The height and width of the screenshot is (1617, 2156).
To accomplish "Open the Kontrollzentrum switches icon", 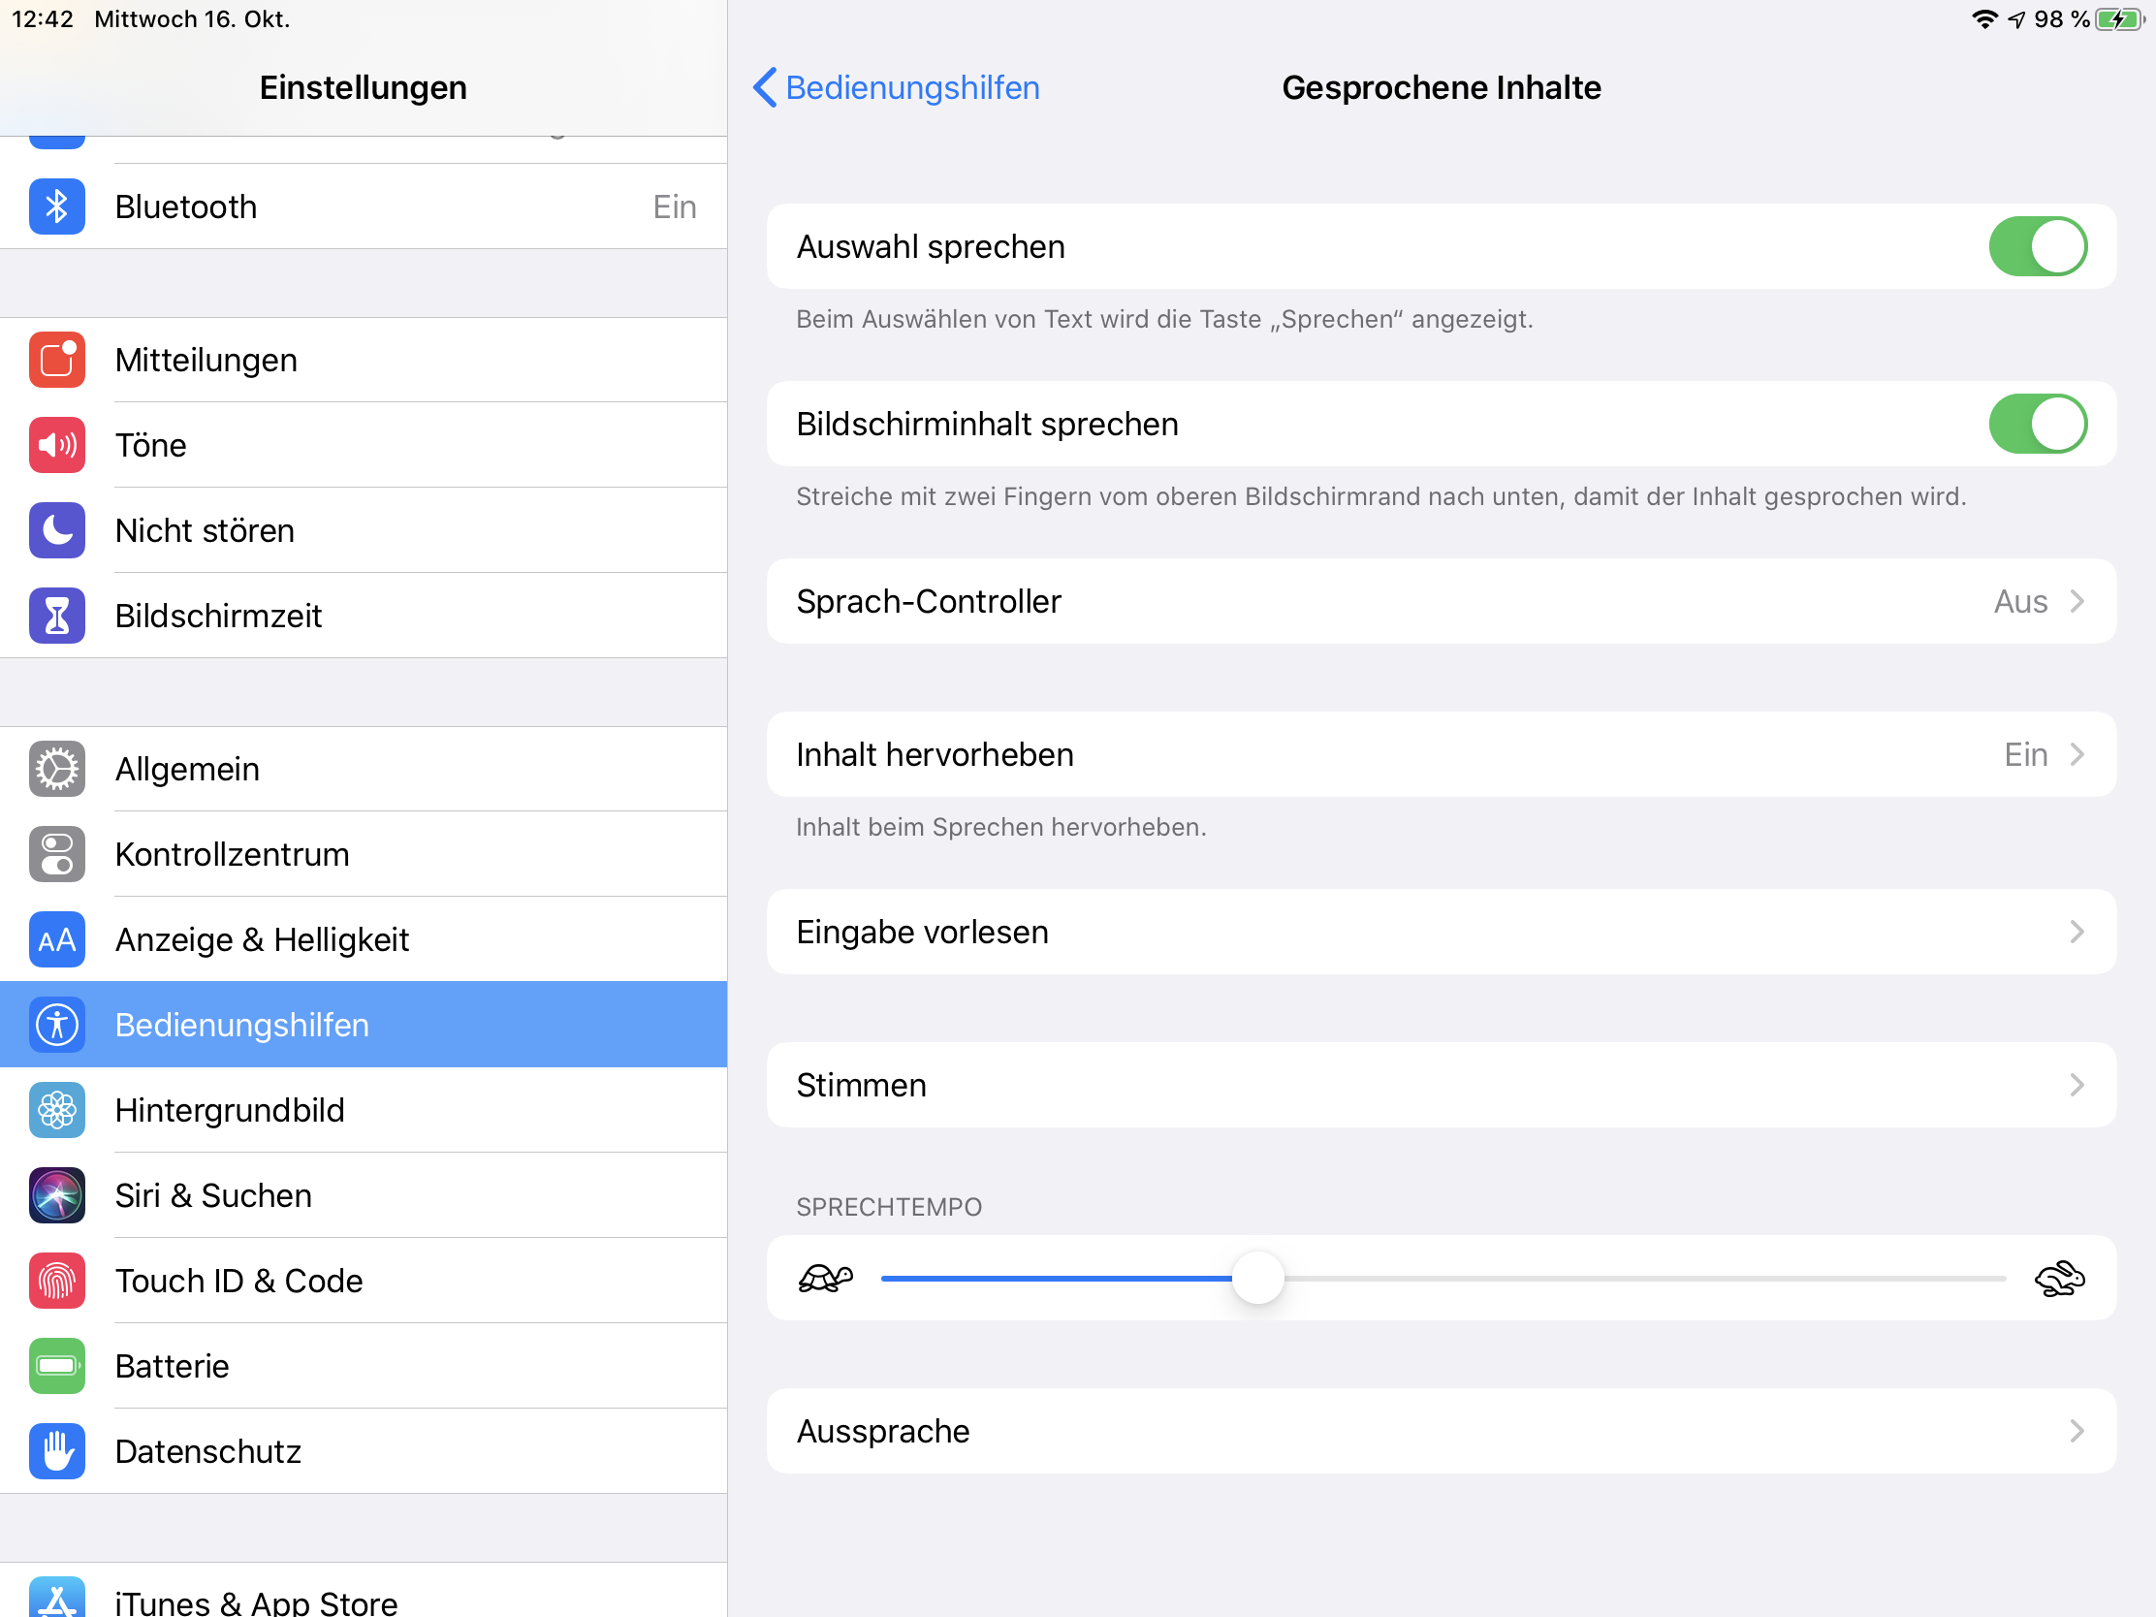I will [56, 854].
